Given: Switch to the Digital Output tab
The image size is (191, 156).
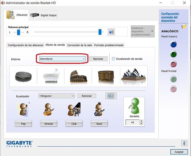Looking at the screenshot, I should click(43, 15).
